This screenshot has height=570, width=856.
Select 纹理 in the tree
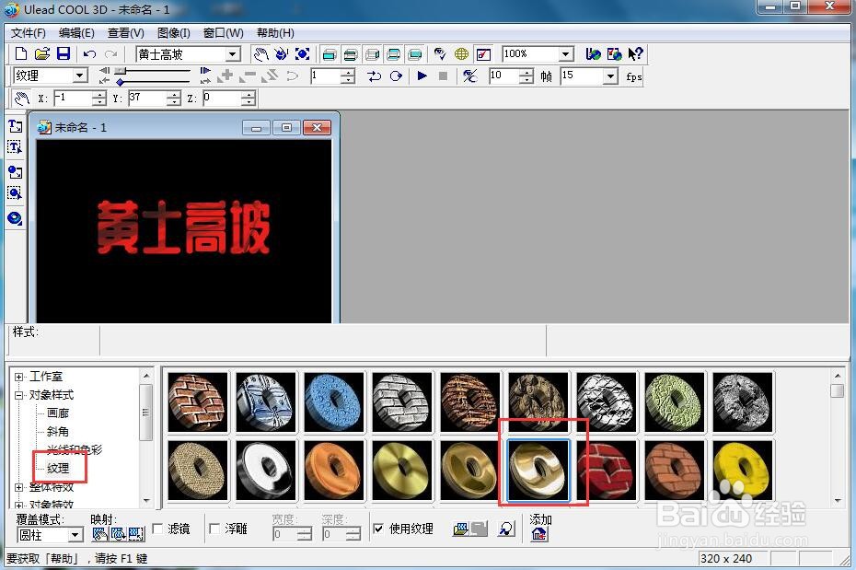(58, 468)
